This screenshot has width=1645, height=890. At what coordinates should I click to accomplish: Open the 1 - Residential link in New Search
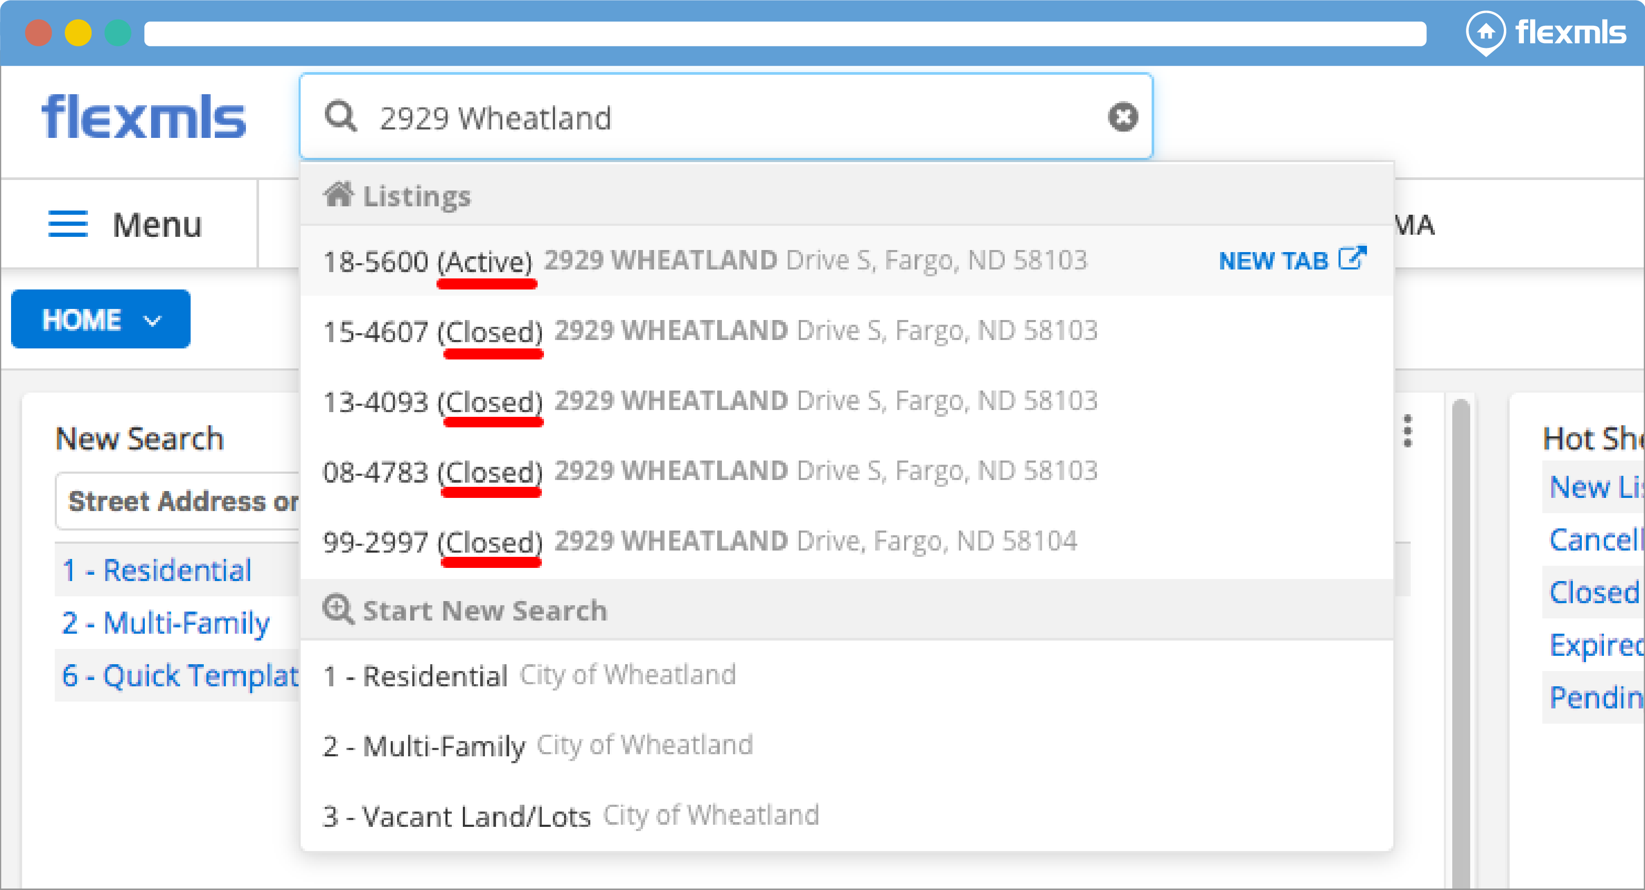[157, 570]
